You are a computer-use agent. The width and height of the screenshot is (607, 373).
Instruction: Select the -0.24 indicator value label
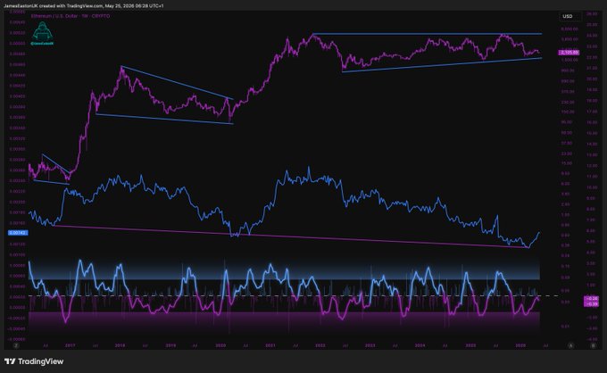[x=592, y=299]
